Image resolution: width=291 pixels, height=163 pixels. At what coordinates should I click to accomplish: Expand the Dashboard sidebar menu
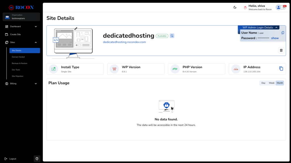pyautogui.click(x=36, y=26)
